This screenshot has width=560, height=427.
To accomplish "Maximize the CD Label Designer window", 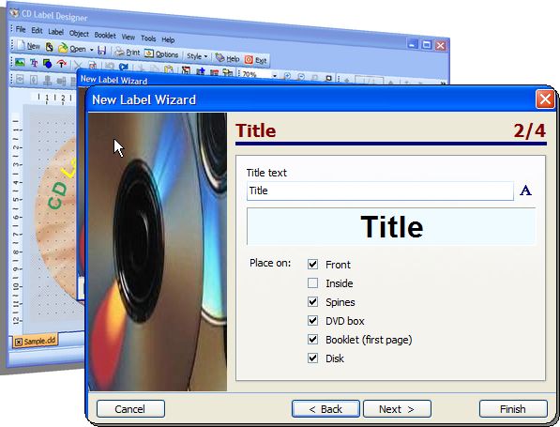I will pyautogui.click(x=427, y=45).
